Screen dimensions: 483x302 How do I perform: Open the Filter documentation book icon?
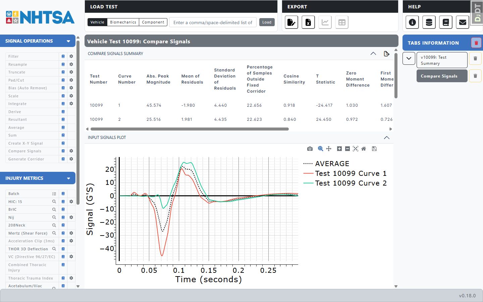pyautogui.click(x=63, y=56)
